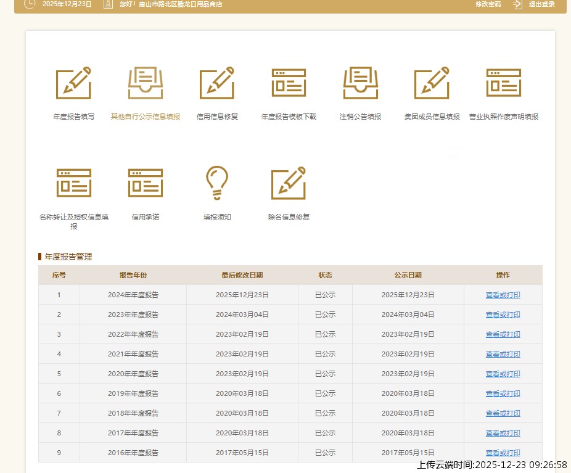Click the 填报须知 lightbulb icon
Screen dimensions: 571x473
216,183
